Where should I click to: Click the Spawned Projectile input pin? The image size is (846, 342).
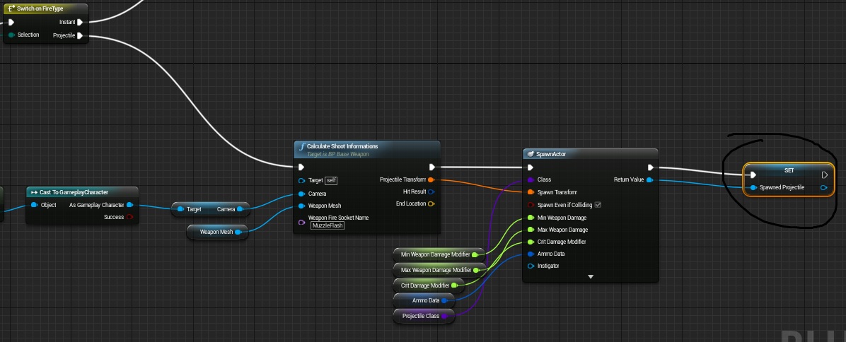(753, 187)
